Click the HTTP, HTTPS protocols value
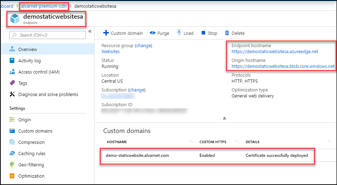This screenshot has height=185, width=337. (245, 81)
